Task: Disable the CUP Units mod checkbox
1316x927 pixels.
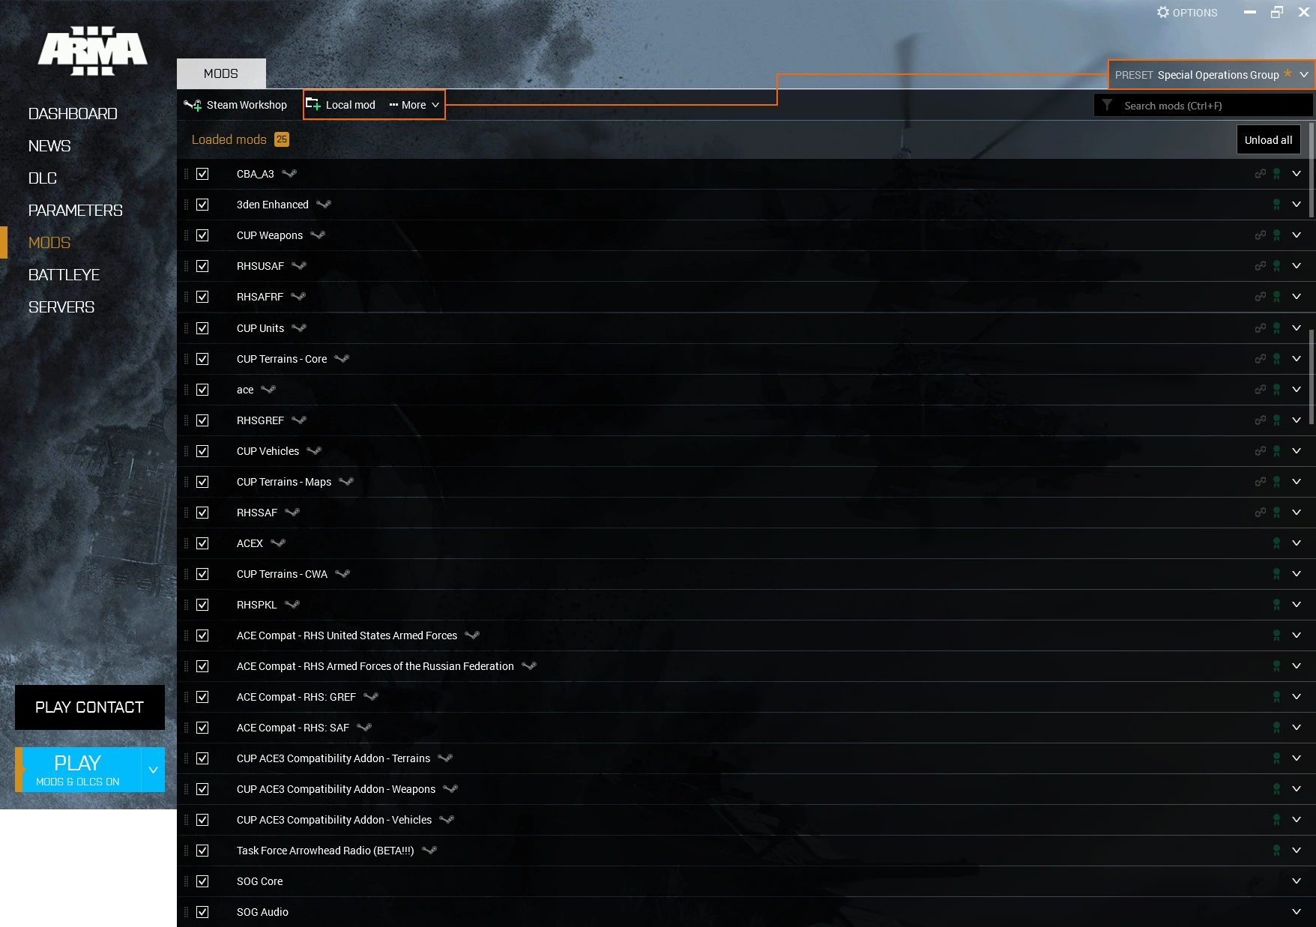Action: coord(202,328)
